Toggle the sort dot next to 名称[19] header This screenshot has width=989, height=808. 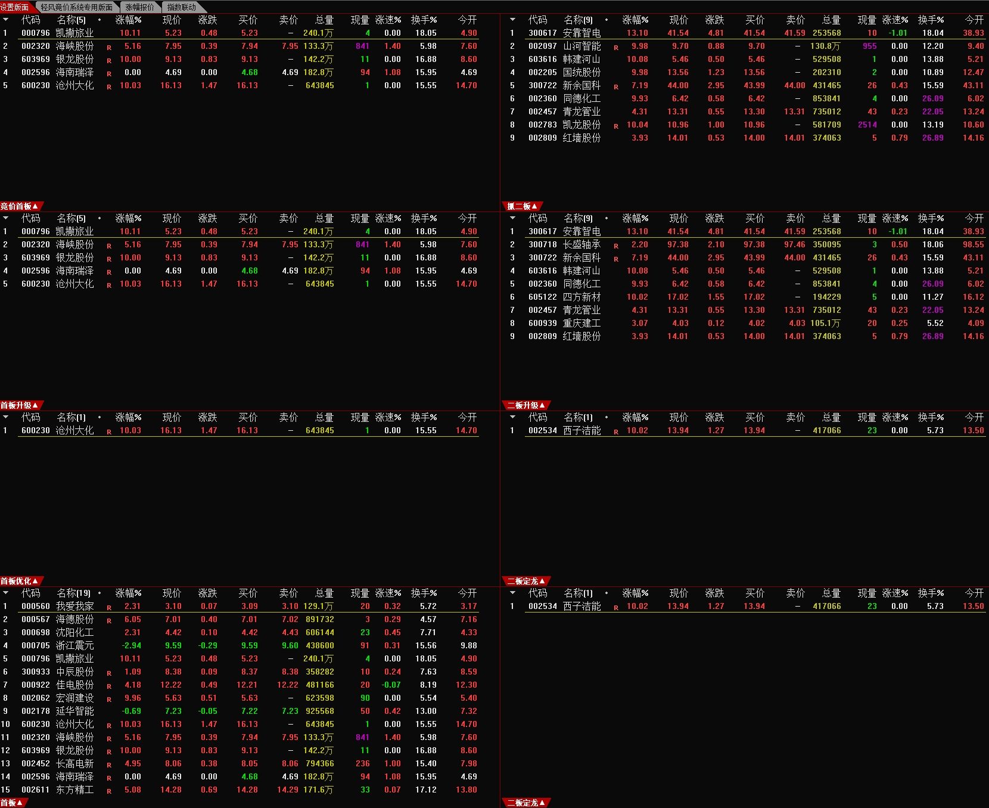100,593
